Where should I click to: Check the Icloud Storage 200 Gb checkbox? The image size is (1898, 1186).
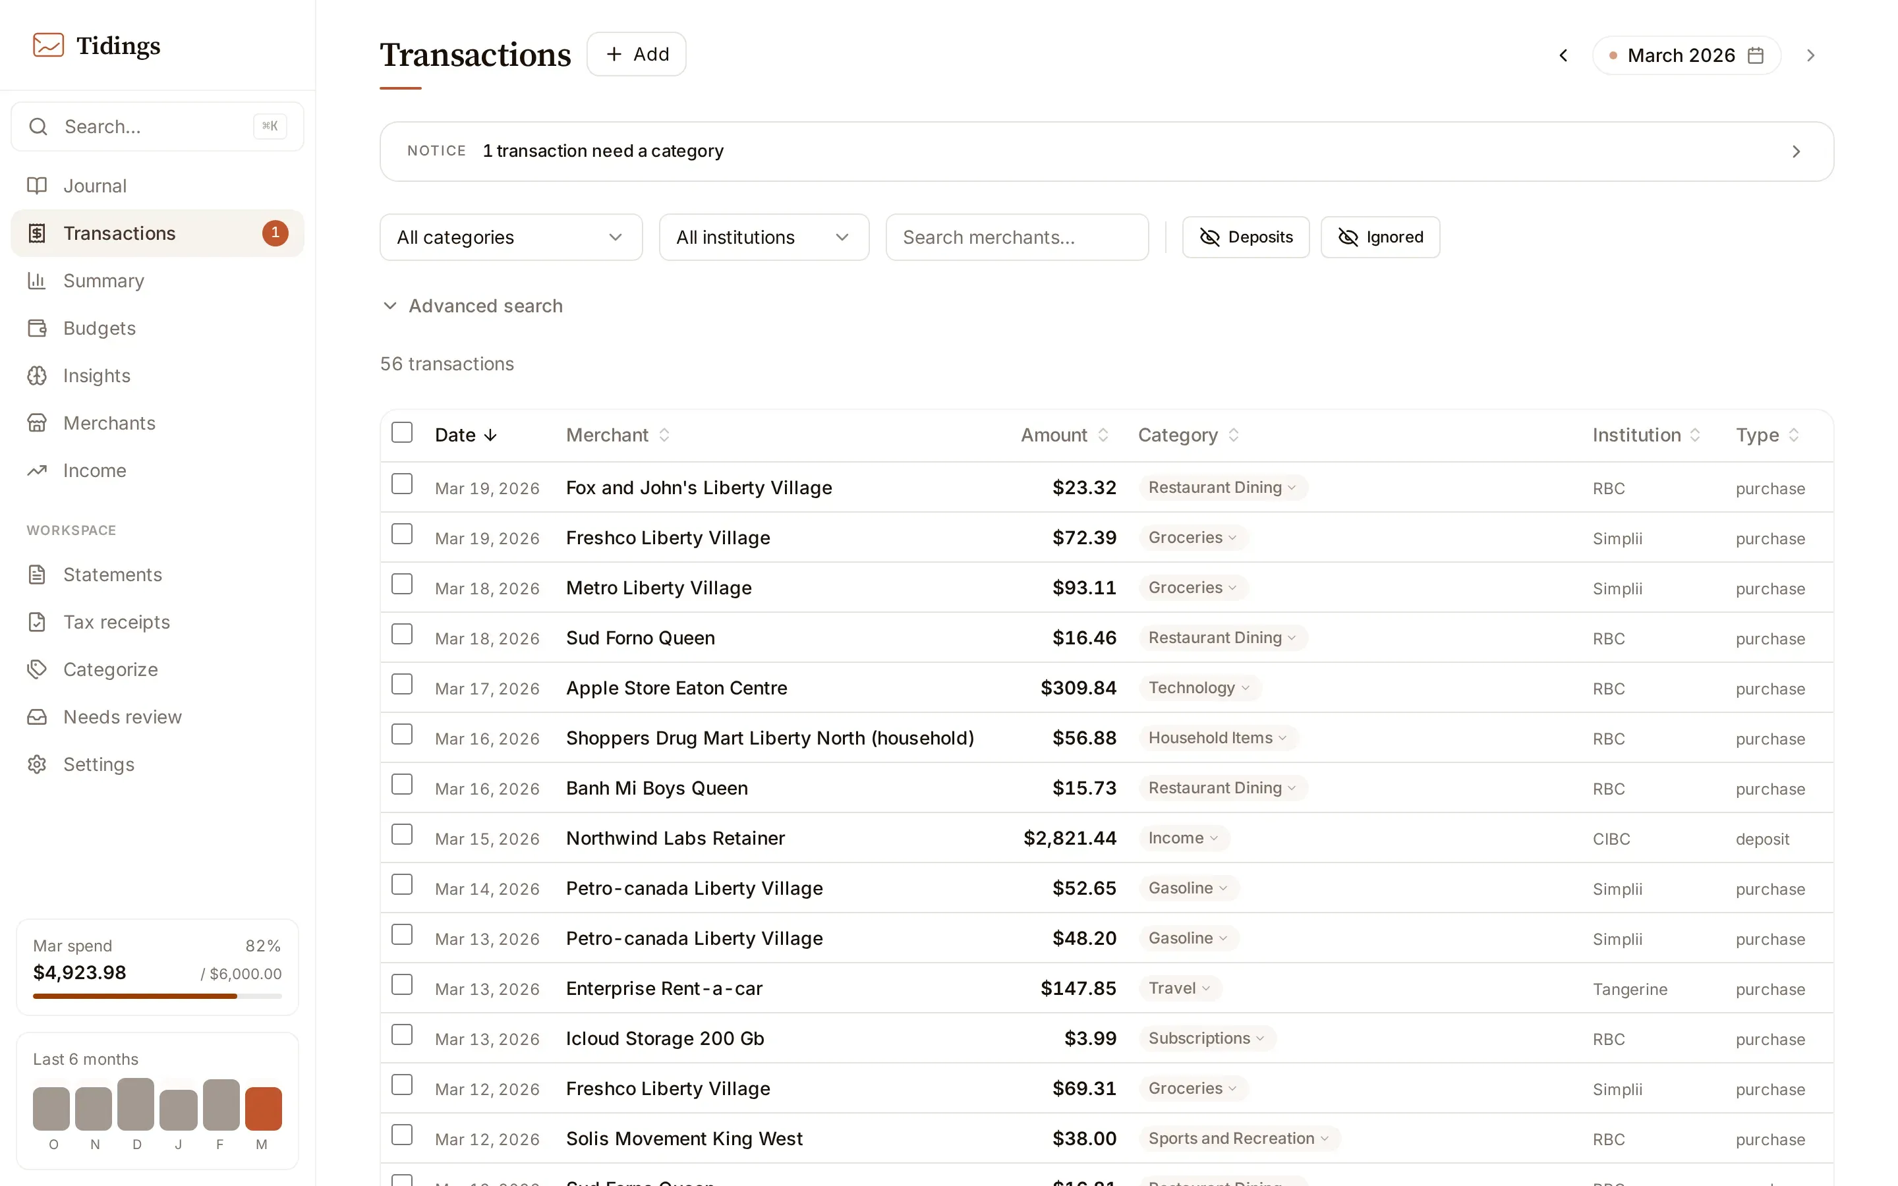coord(401,1034)
